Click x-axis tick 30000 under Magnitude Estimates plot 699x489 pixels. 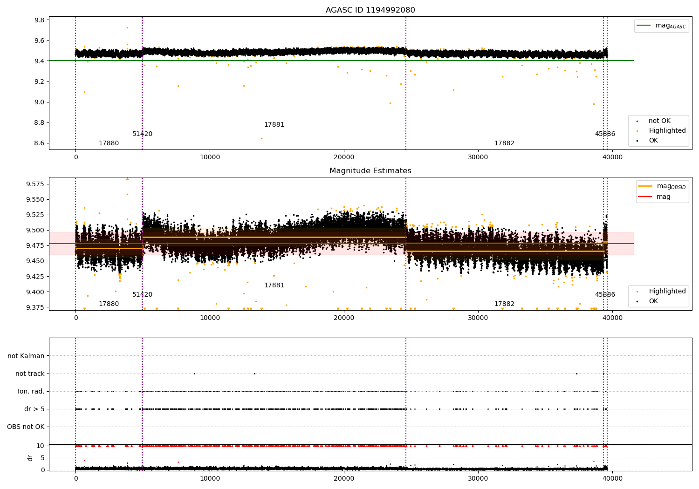click(x=478, y=318)
